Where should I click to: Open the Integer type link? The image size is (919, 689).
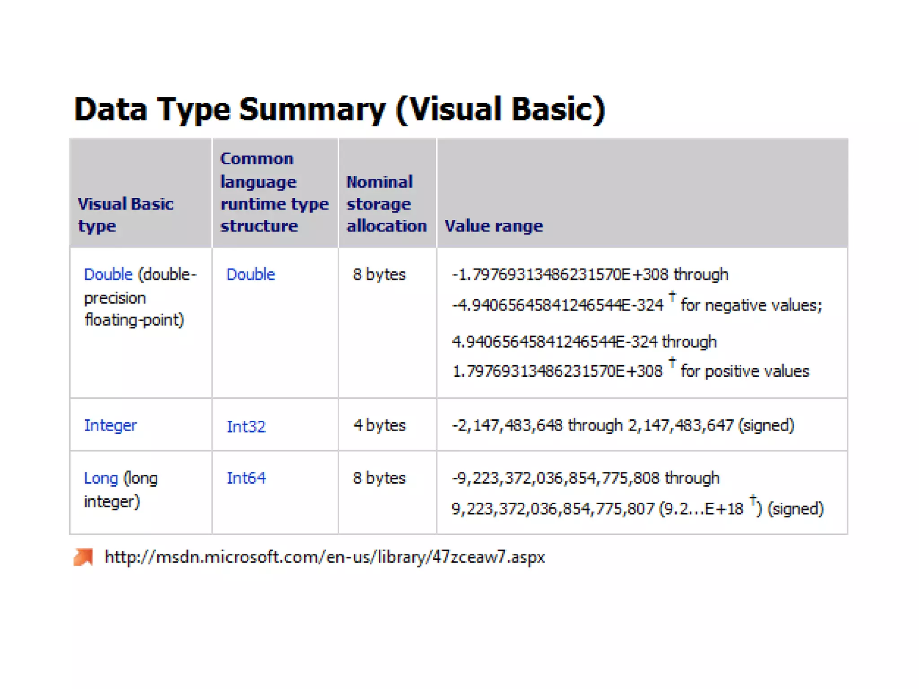coord(110,426)
